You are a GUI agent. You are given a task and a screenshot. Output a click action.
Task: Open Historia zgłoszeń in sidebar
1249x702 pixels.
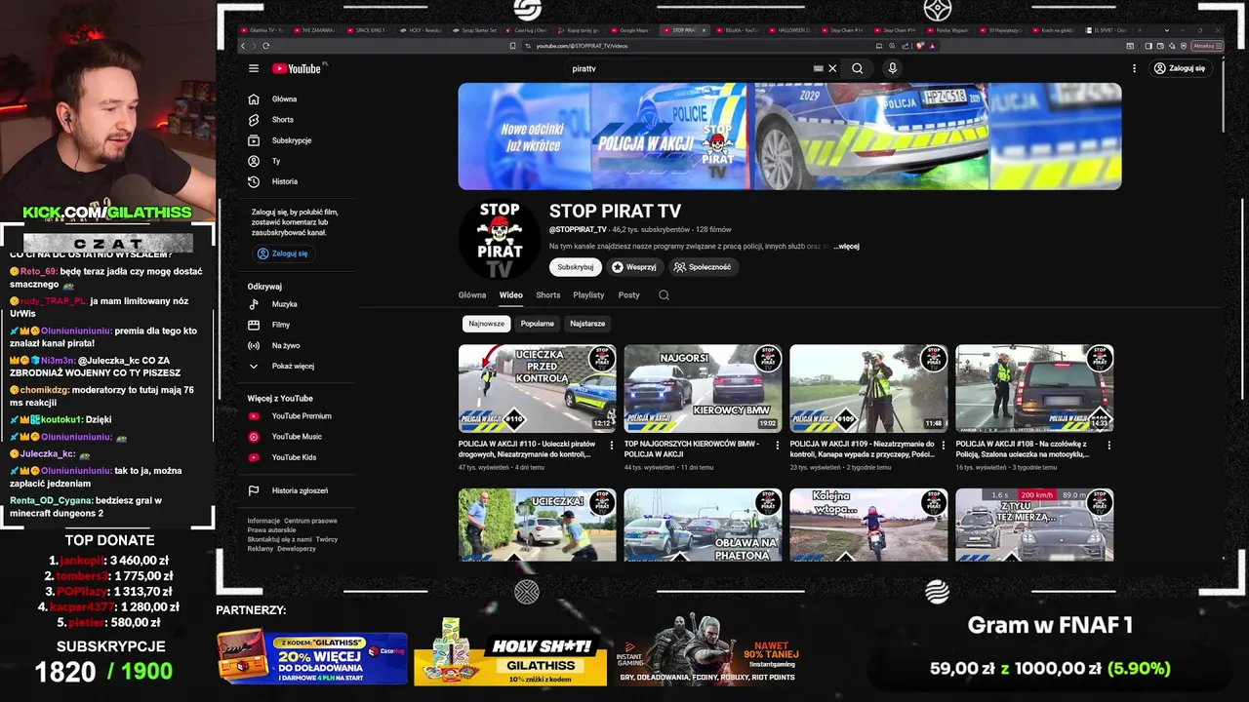[x=300, y=490]
